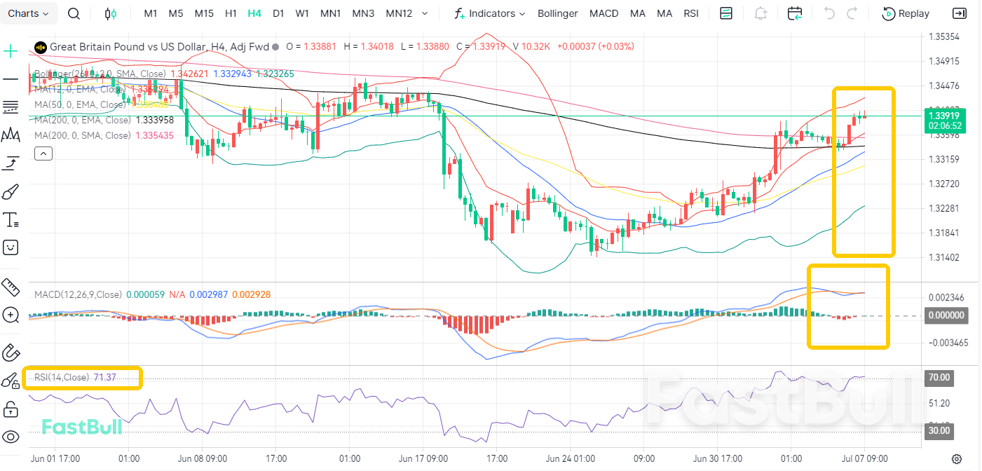
Task: Open the symbol search magnifier
Action: [74, 13]
